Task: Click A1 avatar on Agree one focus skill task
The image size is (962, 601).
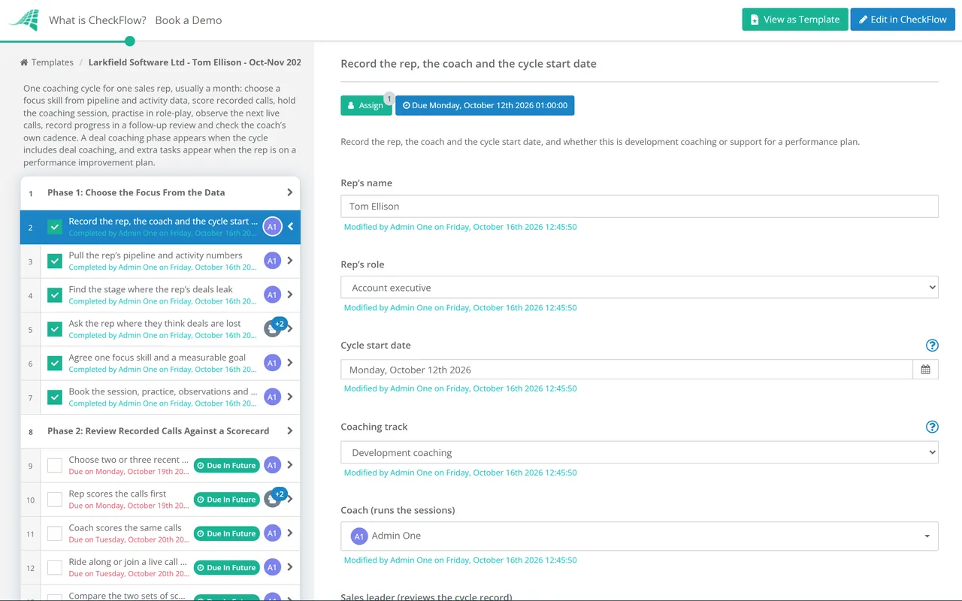Action: pyautogui.click(x=272, y=363)
